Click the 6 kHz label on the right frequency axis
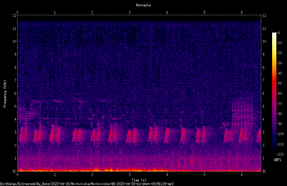 [263, 93]
